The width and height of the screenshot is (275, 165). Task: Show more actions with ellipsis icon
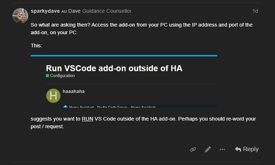tap(222, 150)
